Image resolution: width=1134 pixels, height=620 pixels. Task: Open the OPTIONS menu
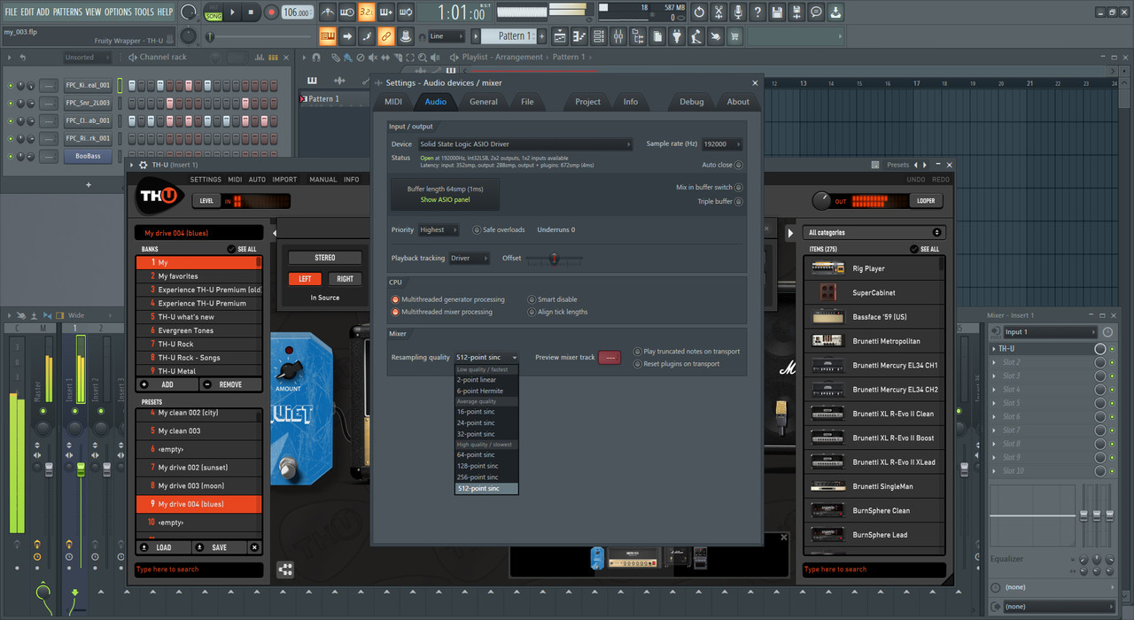click(x=118, y=12)
